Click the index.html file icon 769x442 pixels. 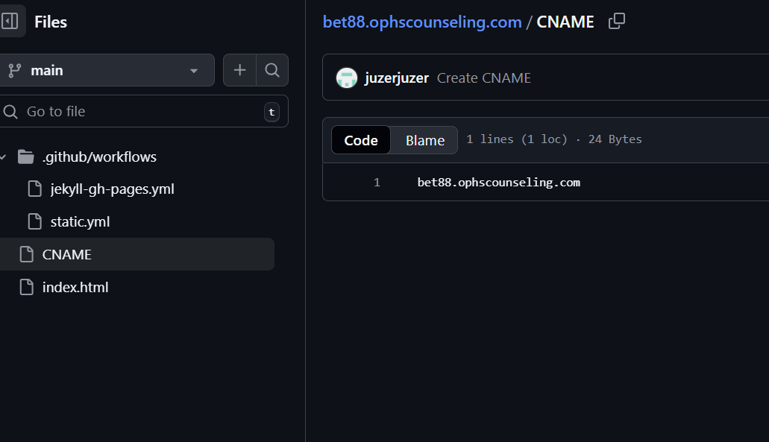(27, 287)
